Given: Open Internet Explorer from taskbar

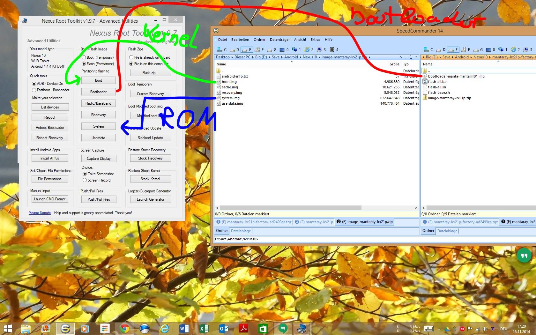Looking at the screenshot, I should (164, 329).
